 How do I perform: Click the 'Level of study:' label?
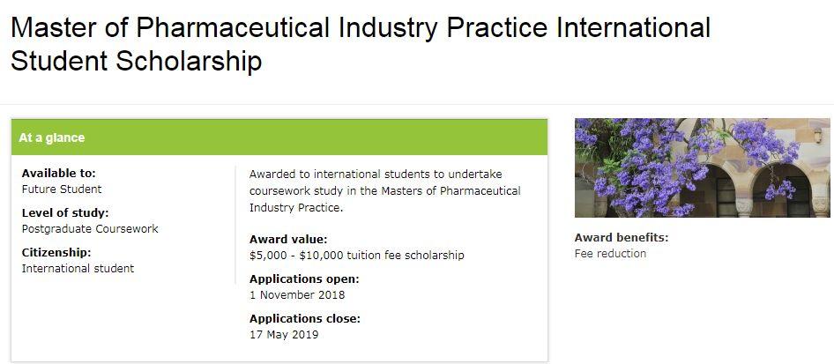point(65,213)
